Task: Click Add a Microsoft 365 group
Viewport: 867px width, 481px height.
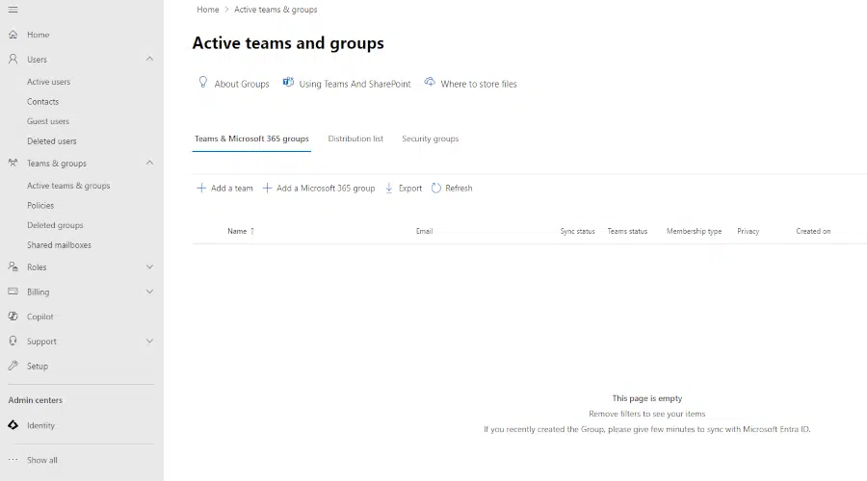Action: click(x=319, y=189)
